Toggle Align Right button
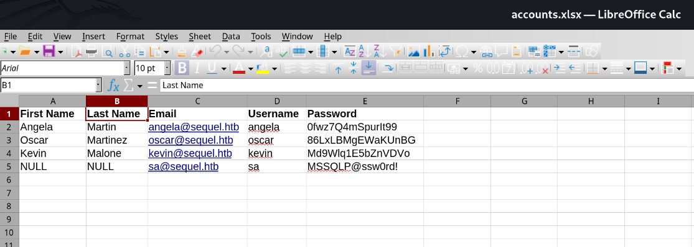The width and height of the screenshot is (694, 247). 321,68
